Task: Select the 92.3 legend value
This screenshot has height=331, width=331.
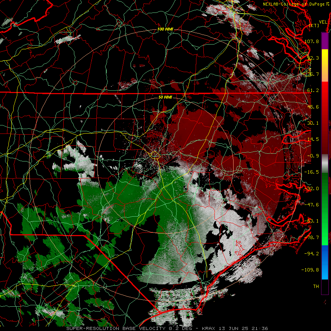Action: coord(313,58)
